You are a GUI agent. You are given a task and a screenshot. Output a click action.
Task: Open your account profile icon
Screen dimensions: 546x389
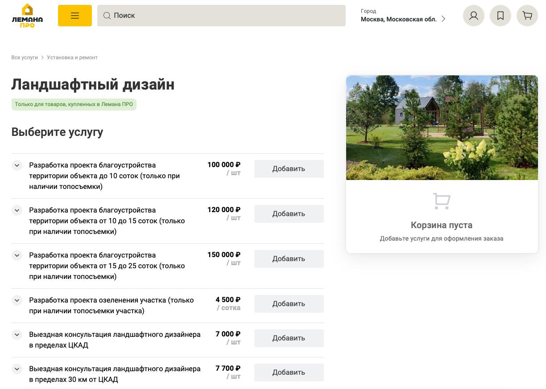point(474,16)
